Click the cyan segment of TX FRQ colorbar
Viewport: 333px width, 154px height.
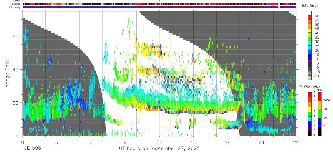(x=310, y=119)
